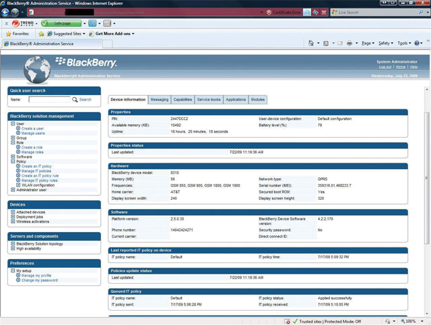The width and height of the screenshot is (431, 325).
Task: Expand the Wireless activations node
Action: (13, 221)
